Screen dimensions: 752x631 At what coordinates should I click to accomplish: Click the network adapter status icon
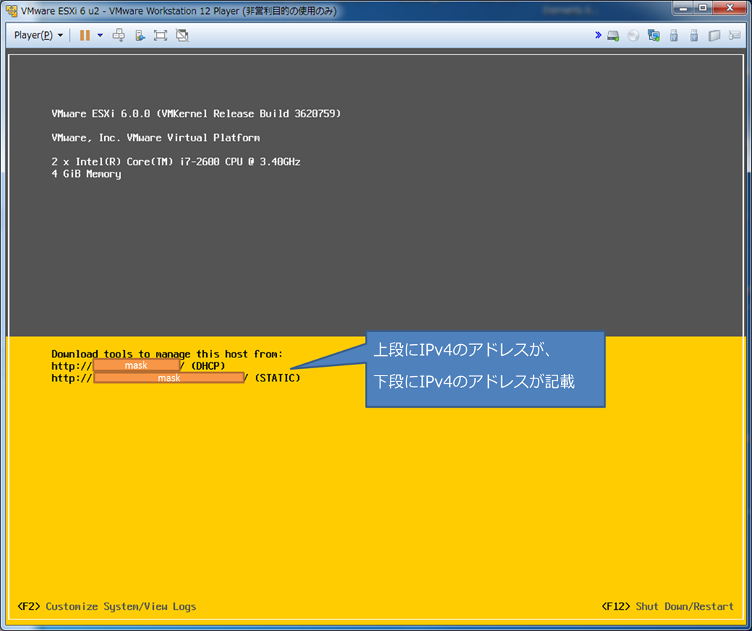click(654, 35)
